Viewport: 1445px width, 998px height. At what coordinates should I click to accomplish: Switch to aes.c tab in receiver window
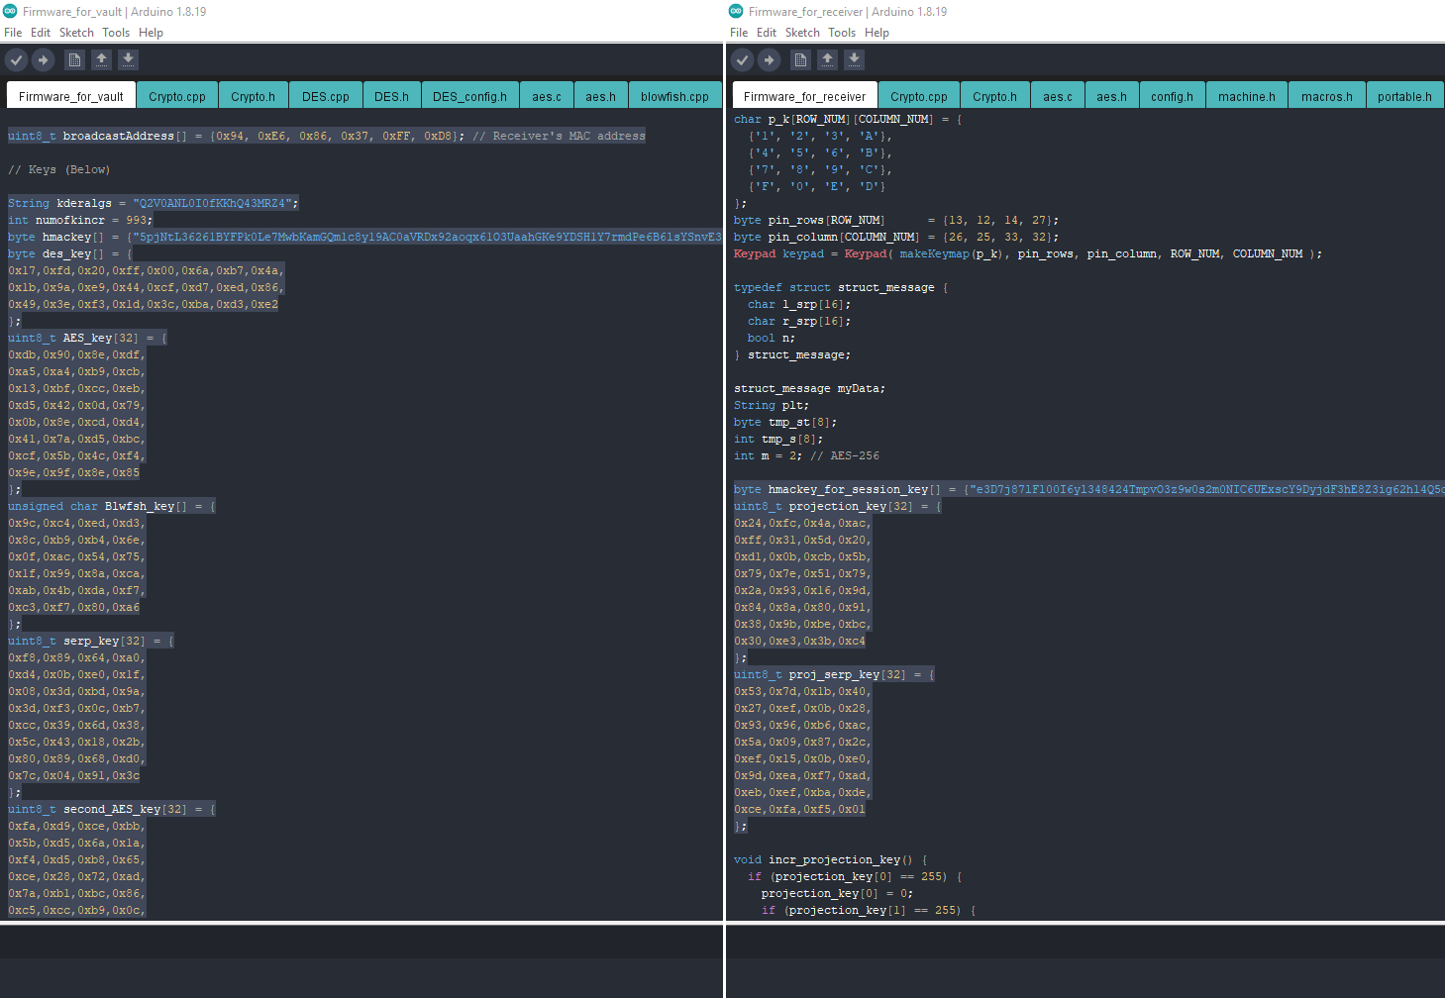[1058, 95]
